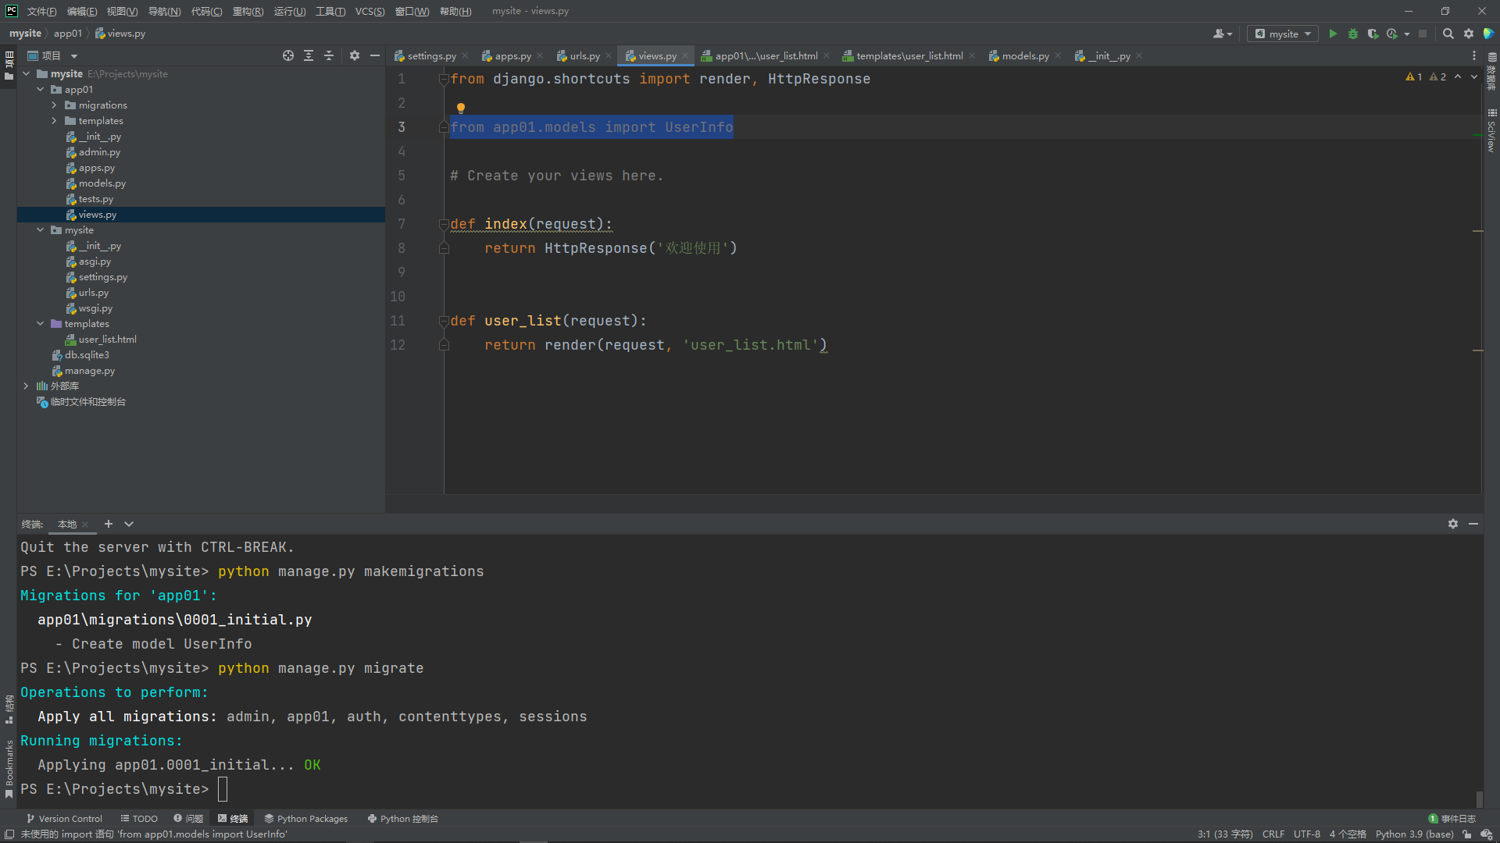Click the Event Log status icon
The height and width of the screenshot is (843, 1500).
tap(1452, 819)
